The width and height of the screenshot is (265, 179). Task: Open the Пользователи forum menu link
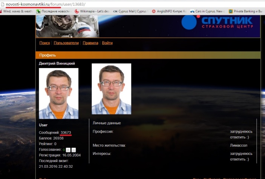point(66,43)
